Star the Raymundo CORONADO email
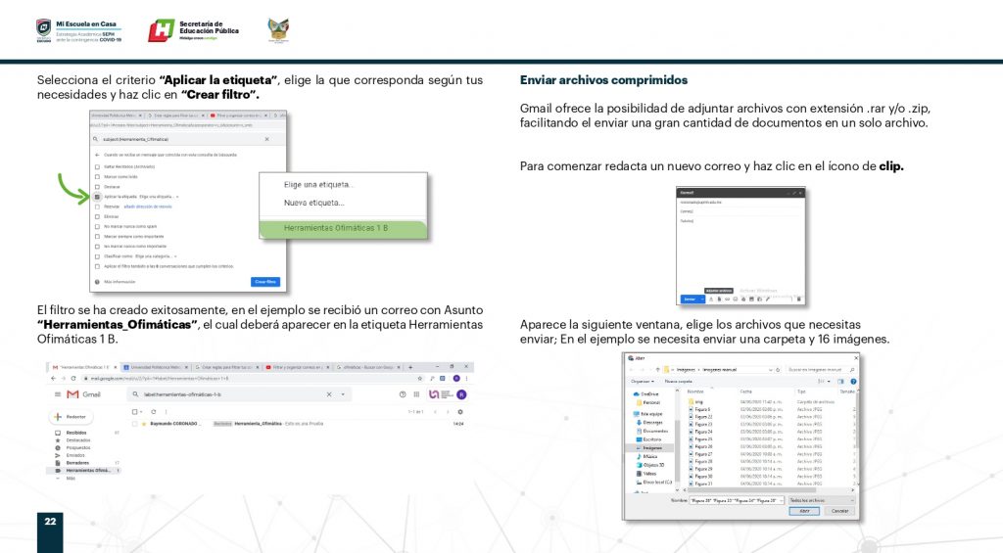Image resolution: width=1003 pixels, height=553 pixels. (x=144, y=424)
